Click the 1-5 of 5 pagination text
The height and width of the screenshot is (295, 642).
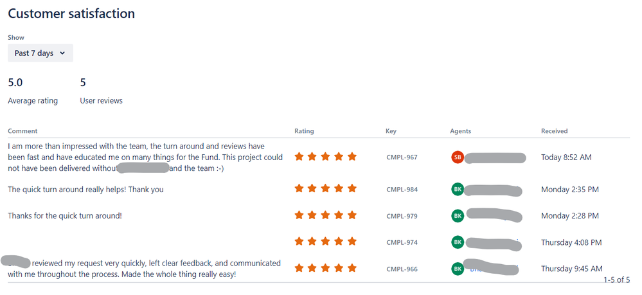click(x=616, y=280)
